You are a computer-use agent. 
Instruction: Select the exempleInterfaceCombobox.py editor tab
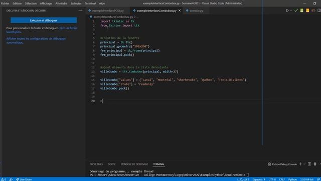click(156, 11)
